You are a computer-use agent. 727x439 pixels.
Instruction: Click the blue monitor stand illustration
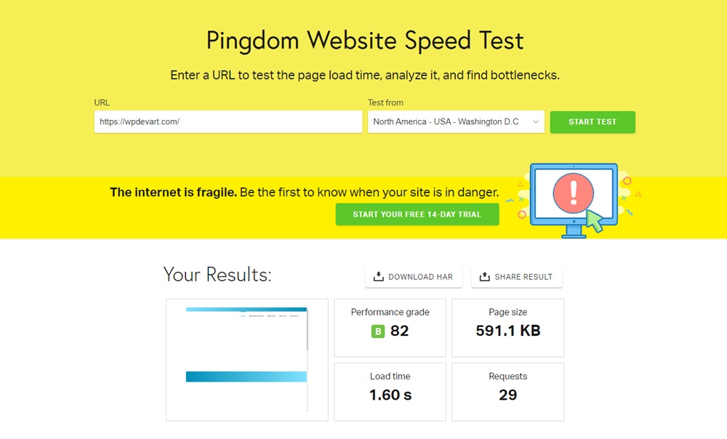[574, 232]
